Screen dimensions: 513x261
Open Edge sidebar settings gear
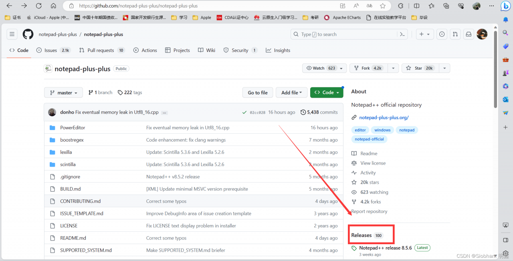tap(506, 253)
